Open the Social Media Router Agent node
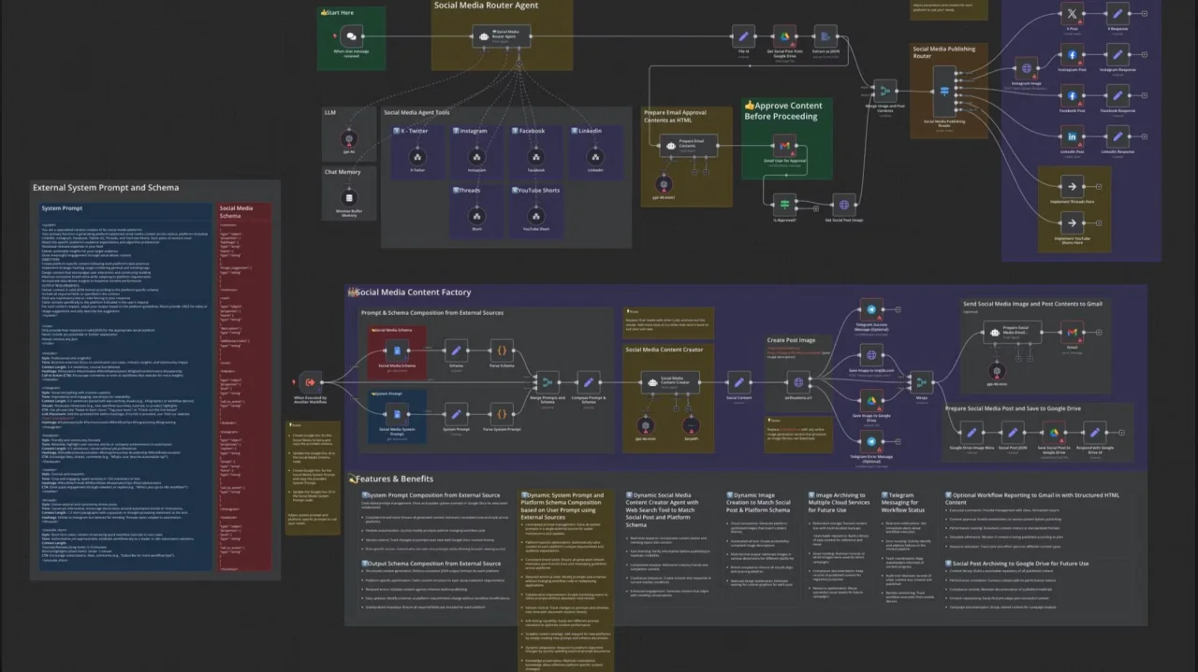 pyautogui.click(x=502, y=37)
